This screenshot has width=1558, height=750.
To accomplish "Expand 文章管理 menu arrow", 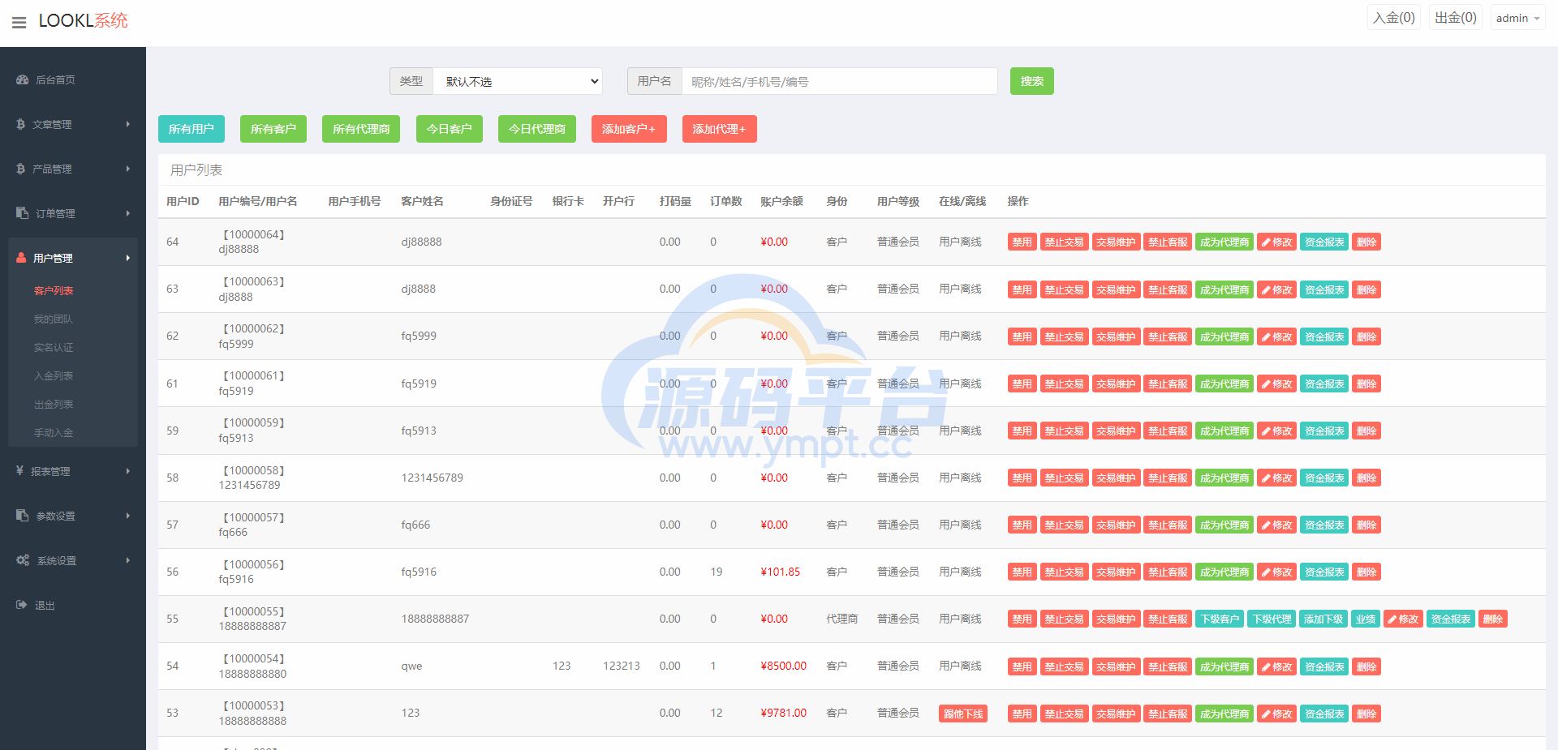I will (128, 124).
